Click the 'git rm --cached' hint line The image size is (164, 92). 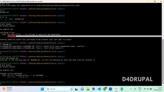23,75
